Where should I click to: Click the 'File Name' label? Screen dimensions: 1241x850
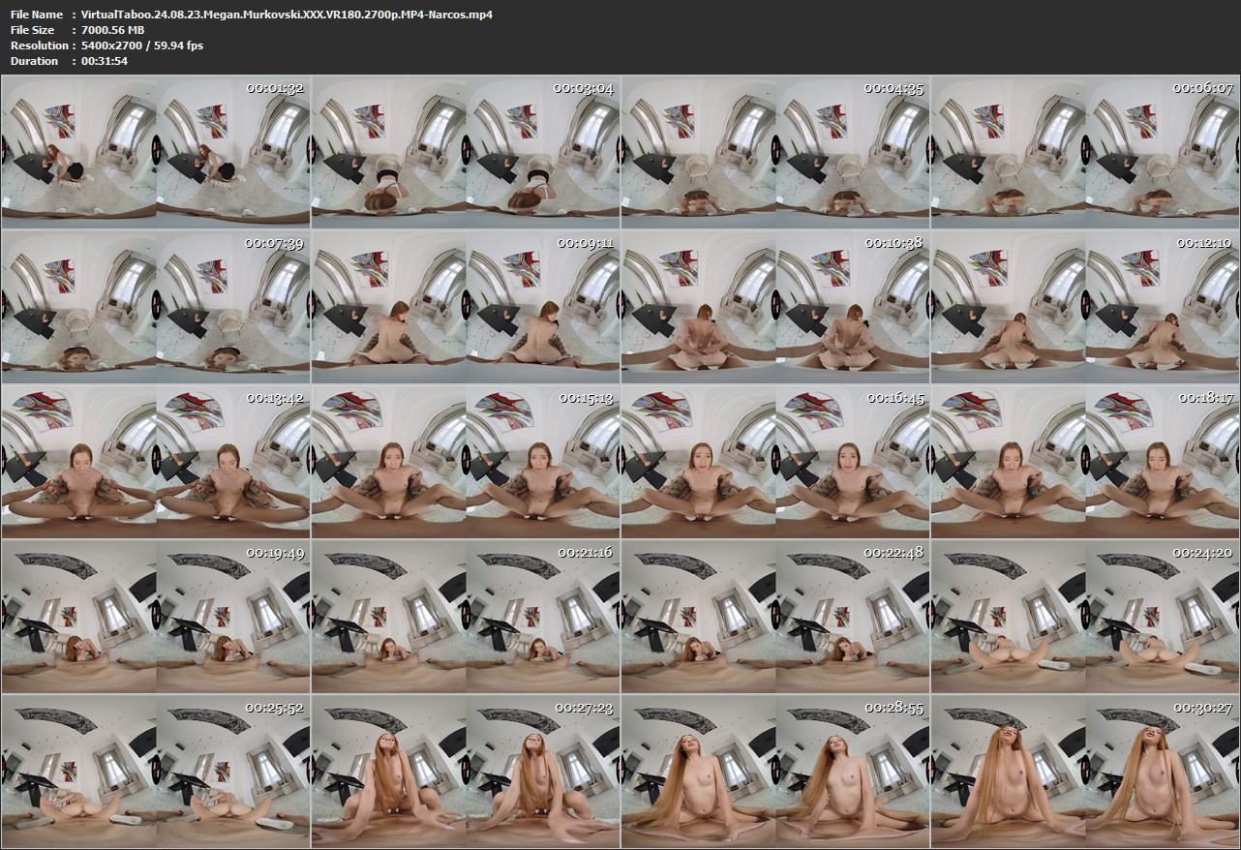pos(37,15)
